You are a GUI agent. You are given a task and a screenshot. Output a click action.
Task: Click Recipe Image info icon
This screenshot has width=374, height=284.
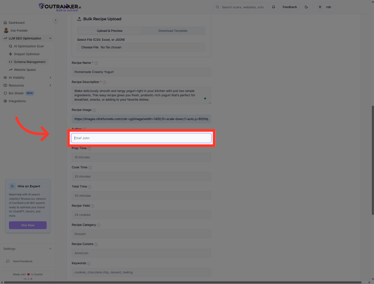(94, 110)
